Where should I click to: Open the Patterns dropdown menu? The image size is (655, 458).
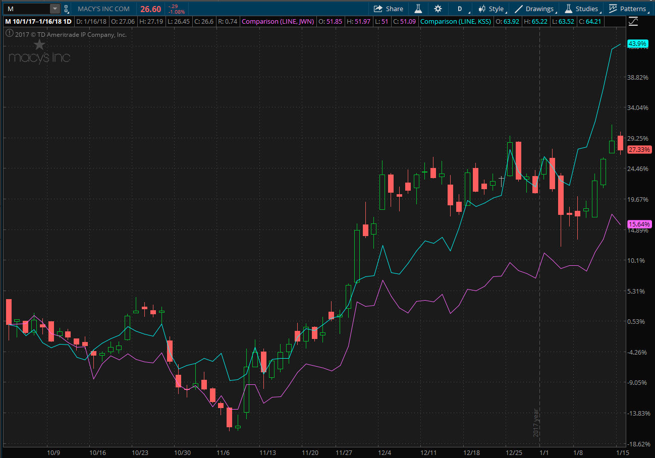coord(628,9)
